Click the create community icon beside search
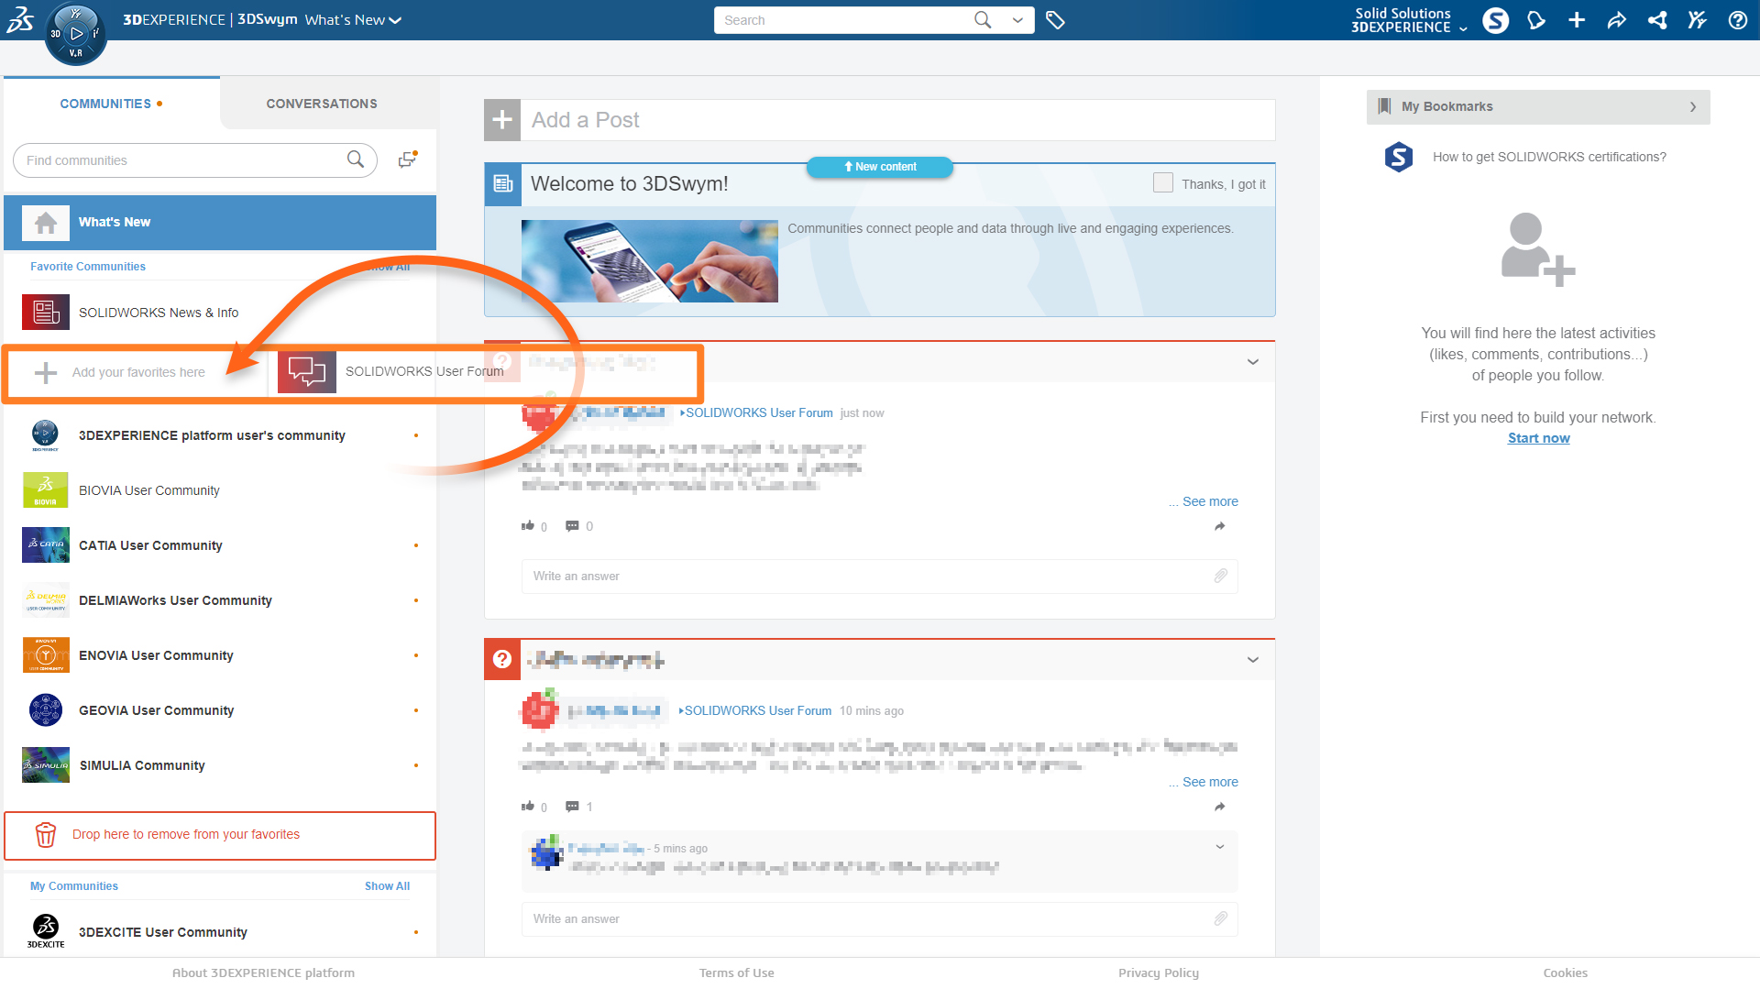Viewport: 1760px width, 989px height. (408, 159)
